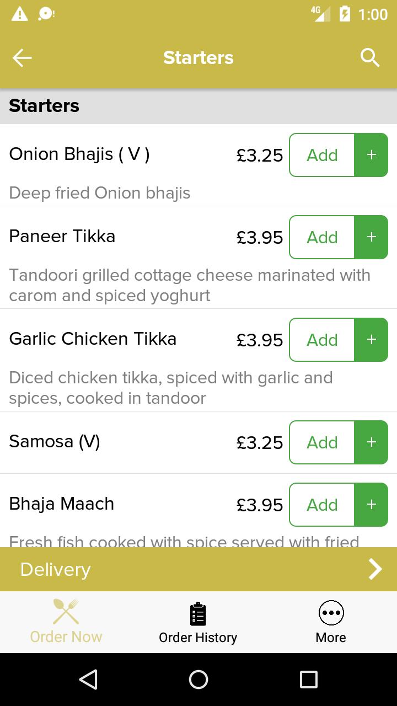Open the Android recent apps square

tap(309, 680)
